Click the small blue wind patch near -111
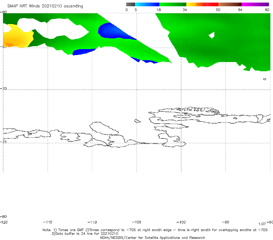The image size is (273, 240). (x=84, y=52)
